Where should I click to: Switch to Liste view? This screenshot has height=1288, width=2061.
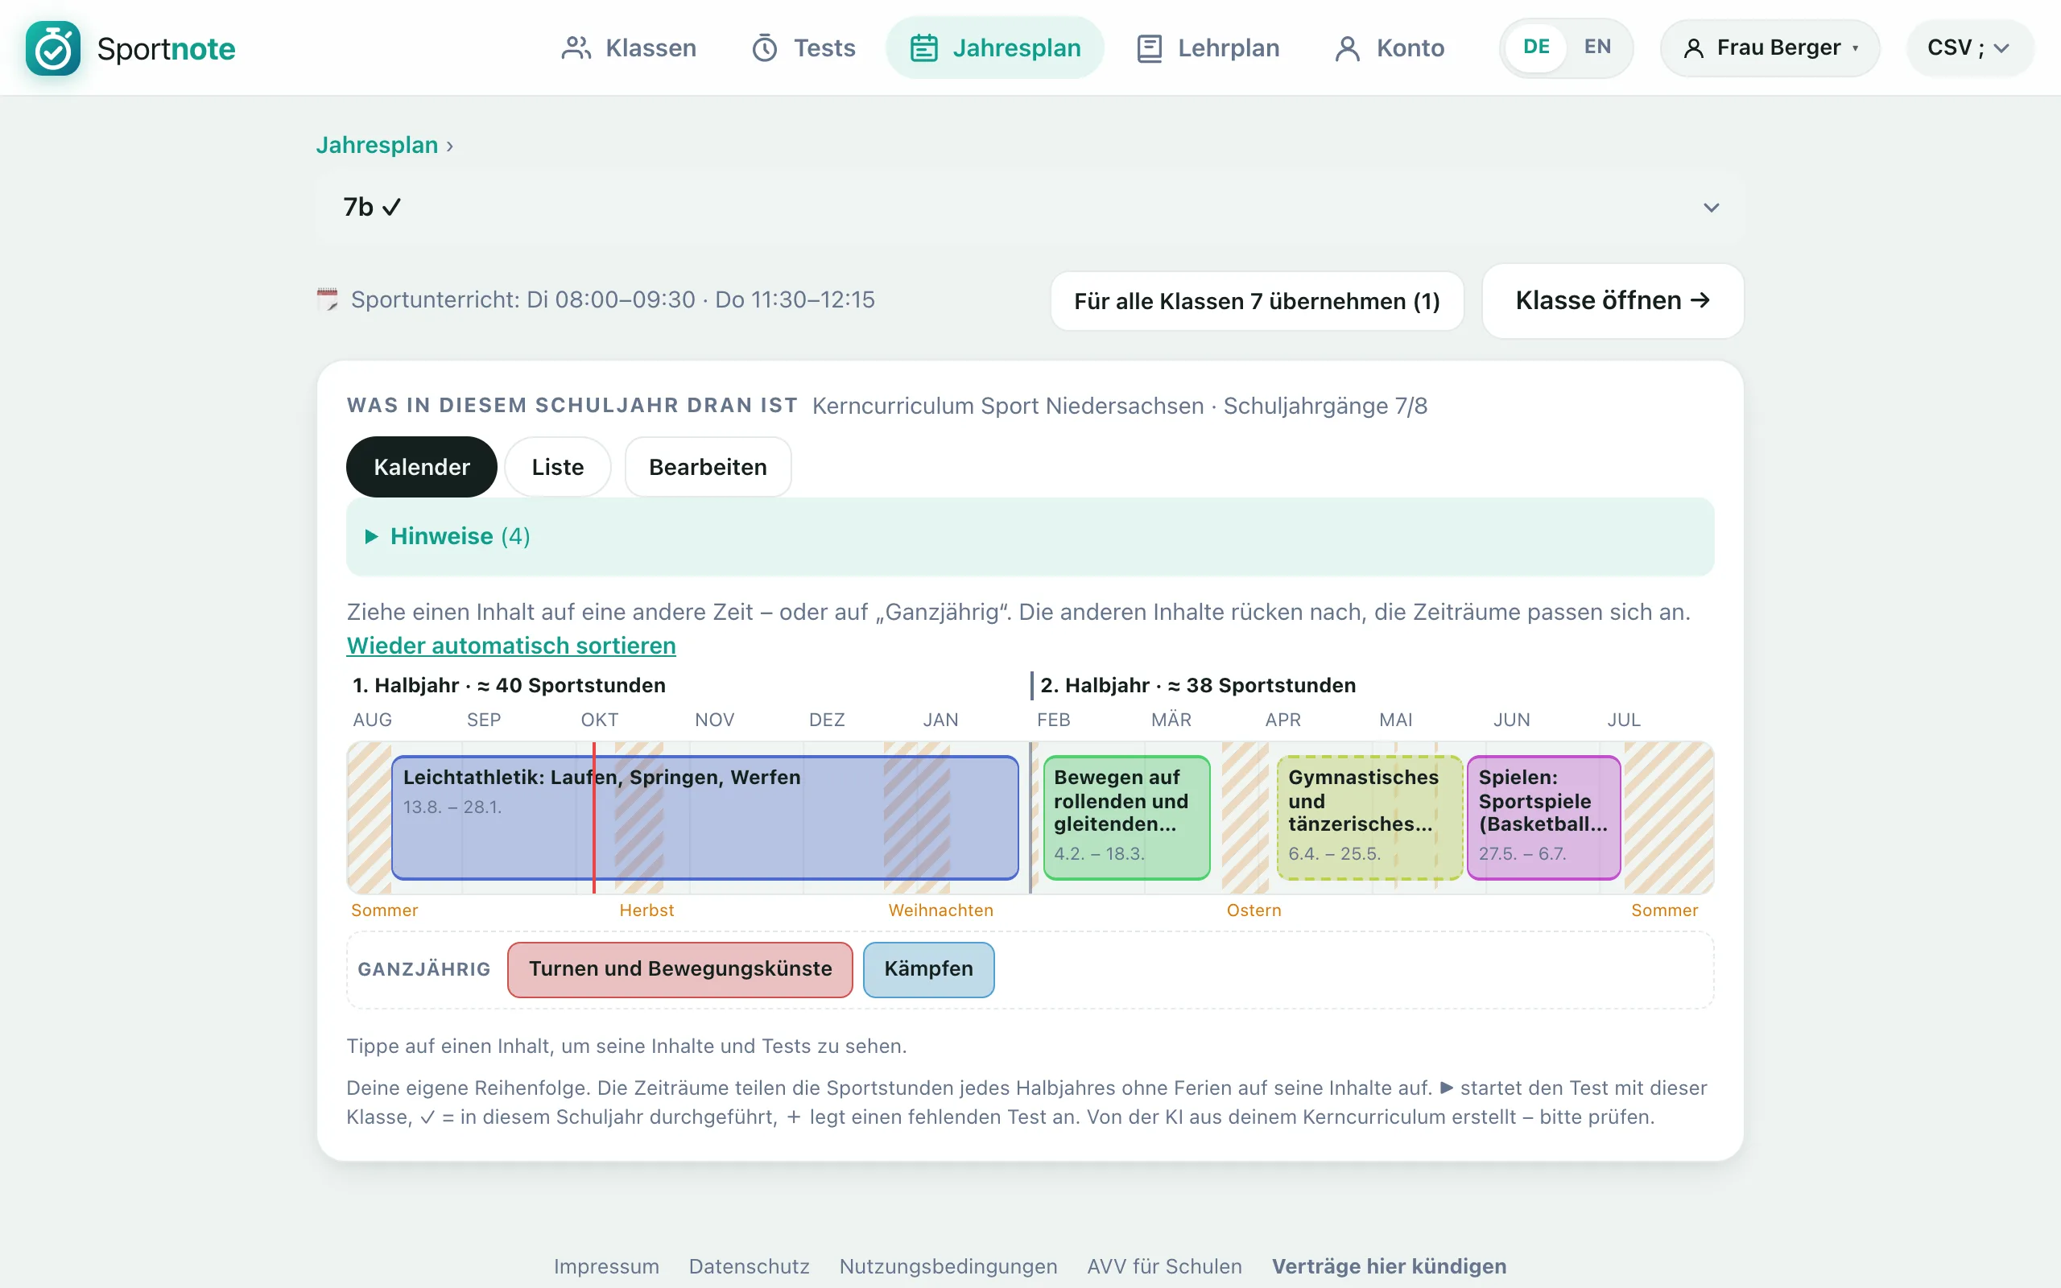tap(557, 467)
